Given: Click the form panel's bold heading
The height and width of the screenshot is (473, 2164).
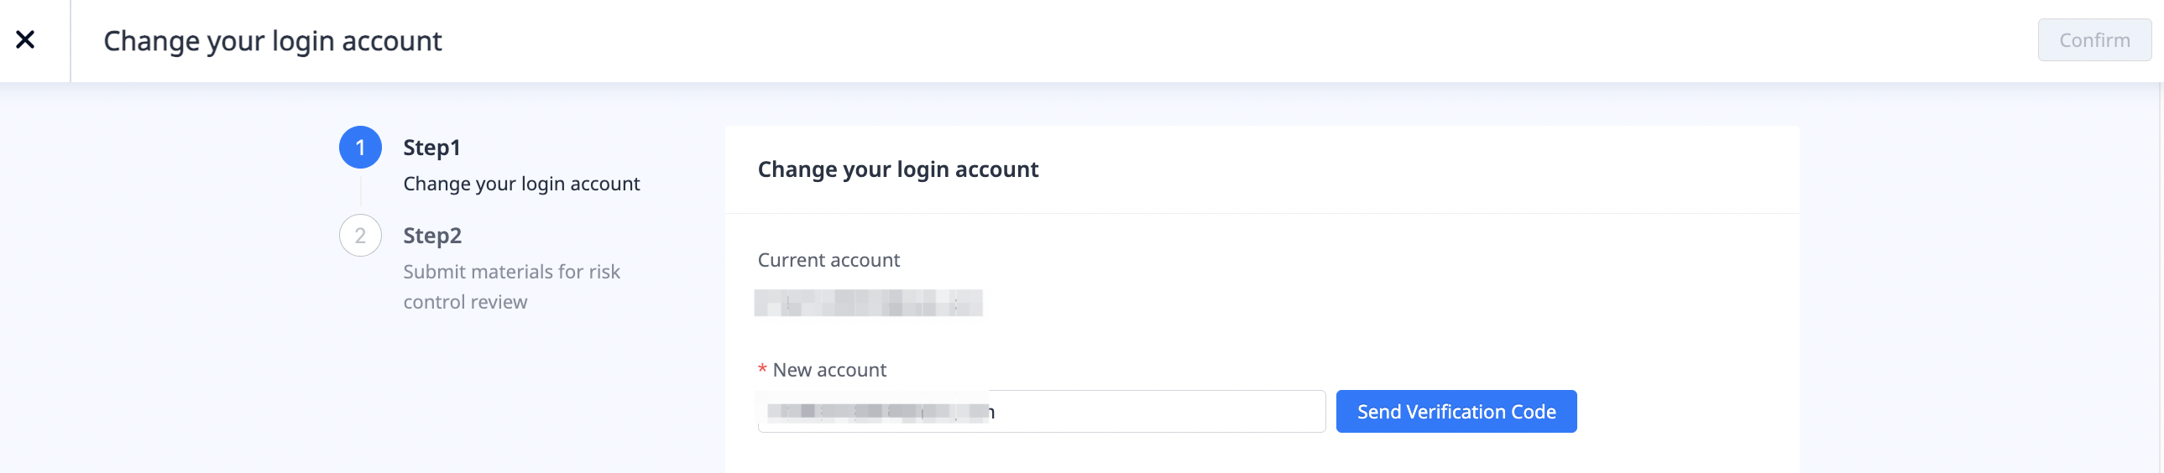Looking at the screenshot, I should 897,169.
